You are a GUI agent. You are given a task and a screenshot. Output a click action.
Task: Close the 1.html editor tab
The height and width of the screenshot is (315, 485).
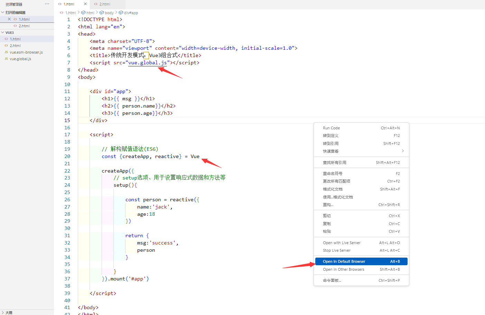point(85,4)
